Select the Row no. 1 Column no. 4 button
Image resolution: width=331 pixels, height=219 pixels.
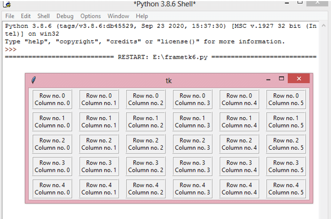point(239,121)
